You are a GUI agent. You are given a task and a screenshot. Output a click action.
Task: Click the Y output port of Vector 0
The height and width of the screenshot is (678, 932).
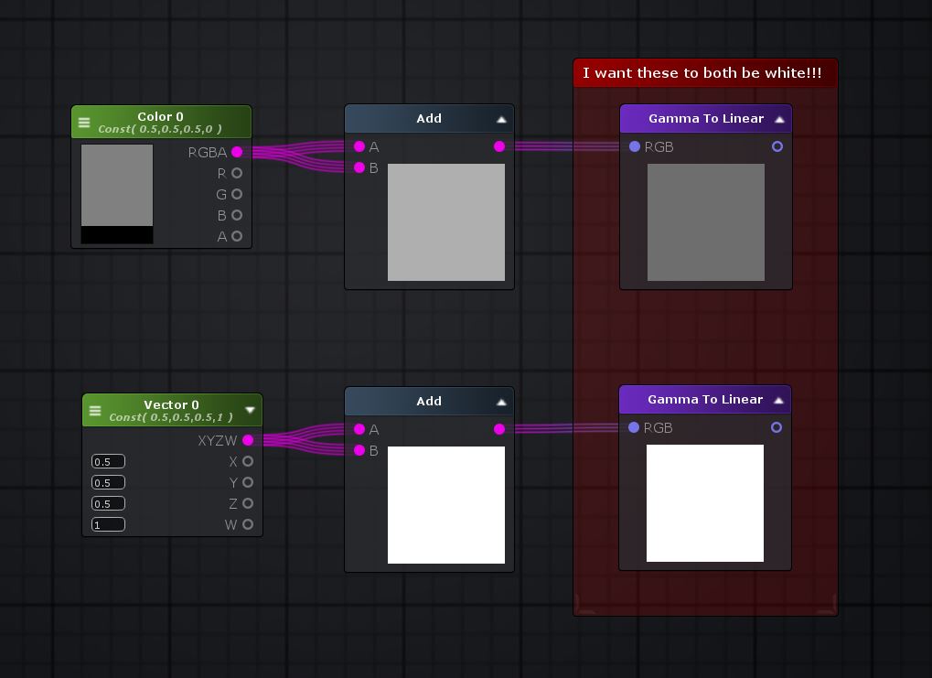click(248, 482)
